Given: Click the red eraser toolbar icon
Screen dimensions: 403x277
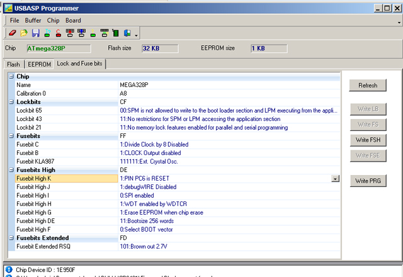Looking at the screenshot, I should (x=13, y=33).
